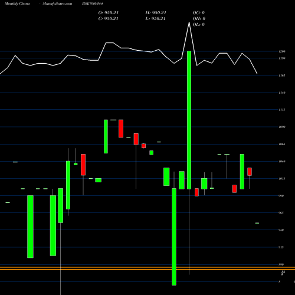Click the orange horizontal support line

tap(147, 268)
